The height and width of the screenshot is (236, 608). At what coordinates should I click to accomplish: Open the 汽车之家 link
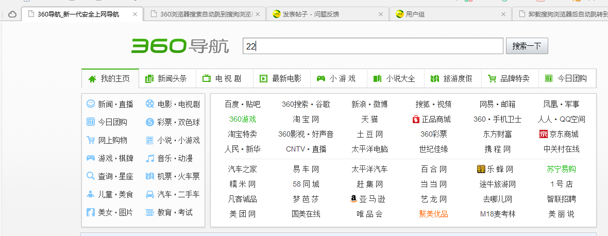point(242,170)
